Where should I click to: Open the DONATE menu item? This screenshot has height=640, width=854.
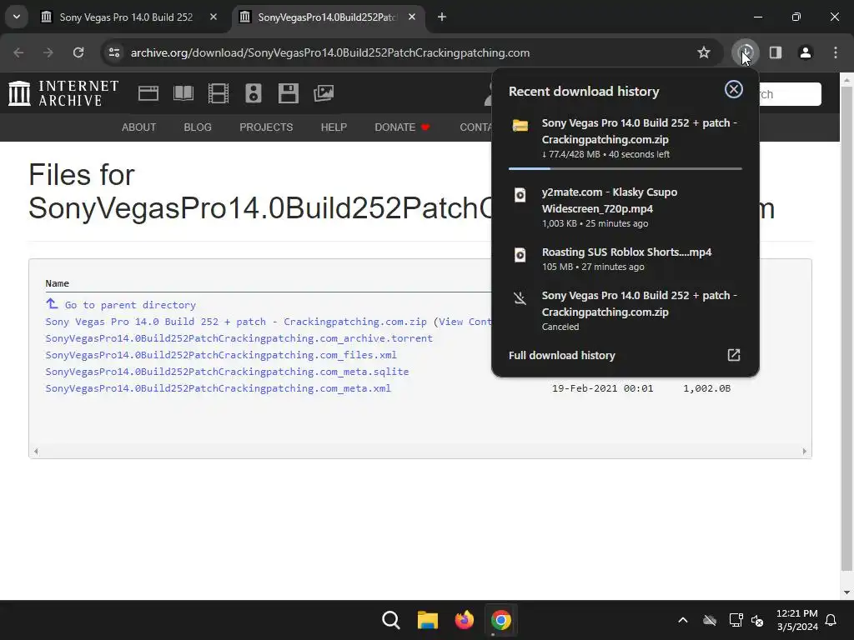click(402, 127)
